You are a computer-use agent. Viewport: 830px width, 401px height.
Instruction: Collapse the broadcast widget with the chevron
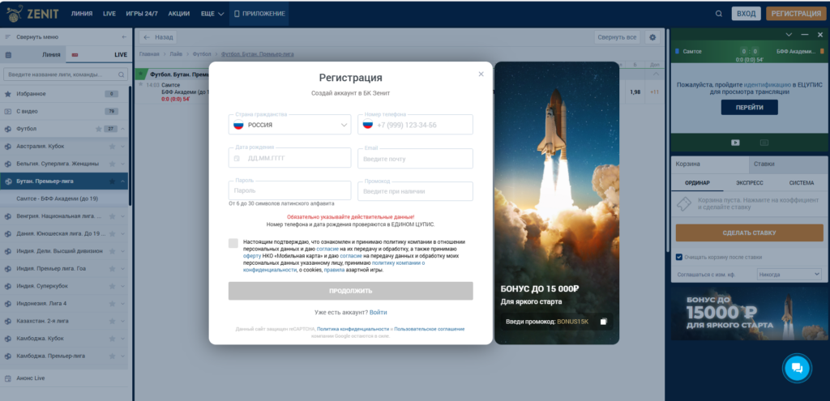(x=789, y=34)
